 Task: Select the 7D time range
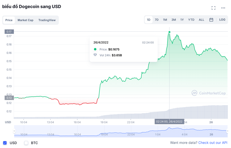tap(156, 20)
